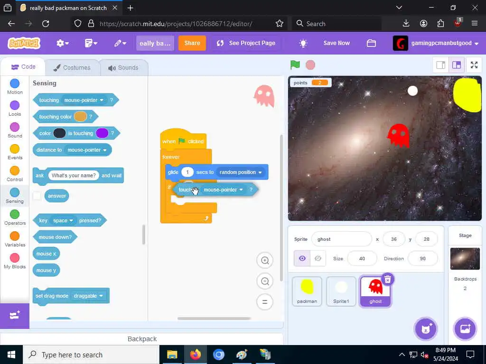Click the Share button

[x=192, y=43]
